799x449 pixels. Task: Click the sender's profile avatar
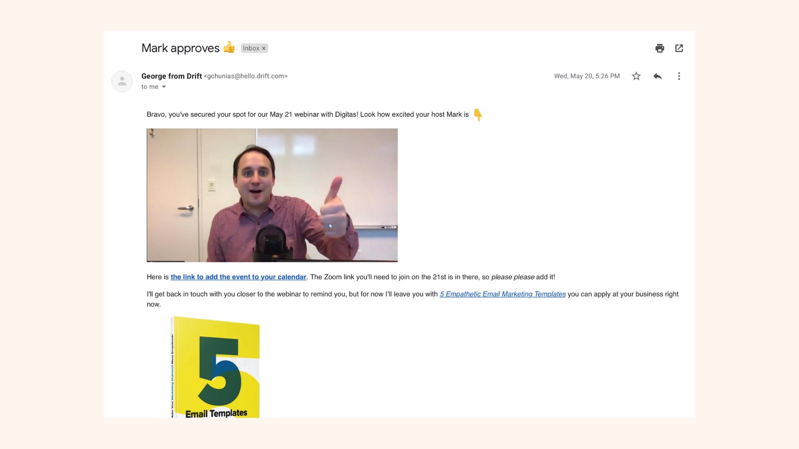(x=122, y=81)
